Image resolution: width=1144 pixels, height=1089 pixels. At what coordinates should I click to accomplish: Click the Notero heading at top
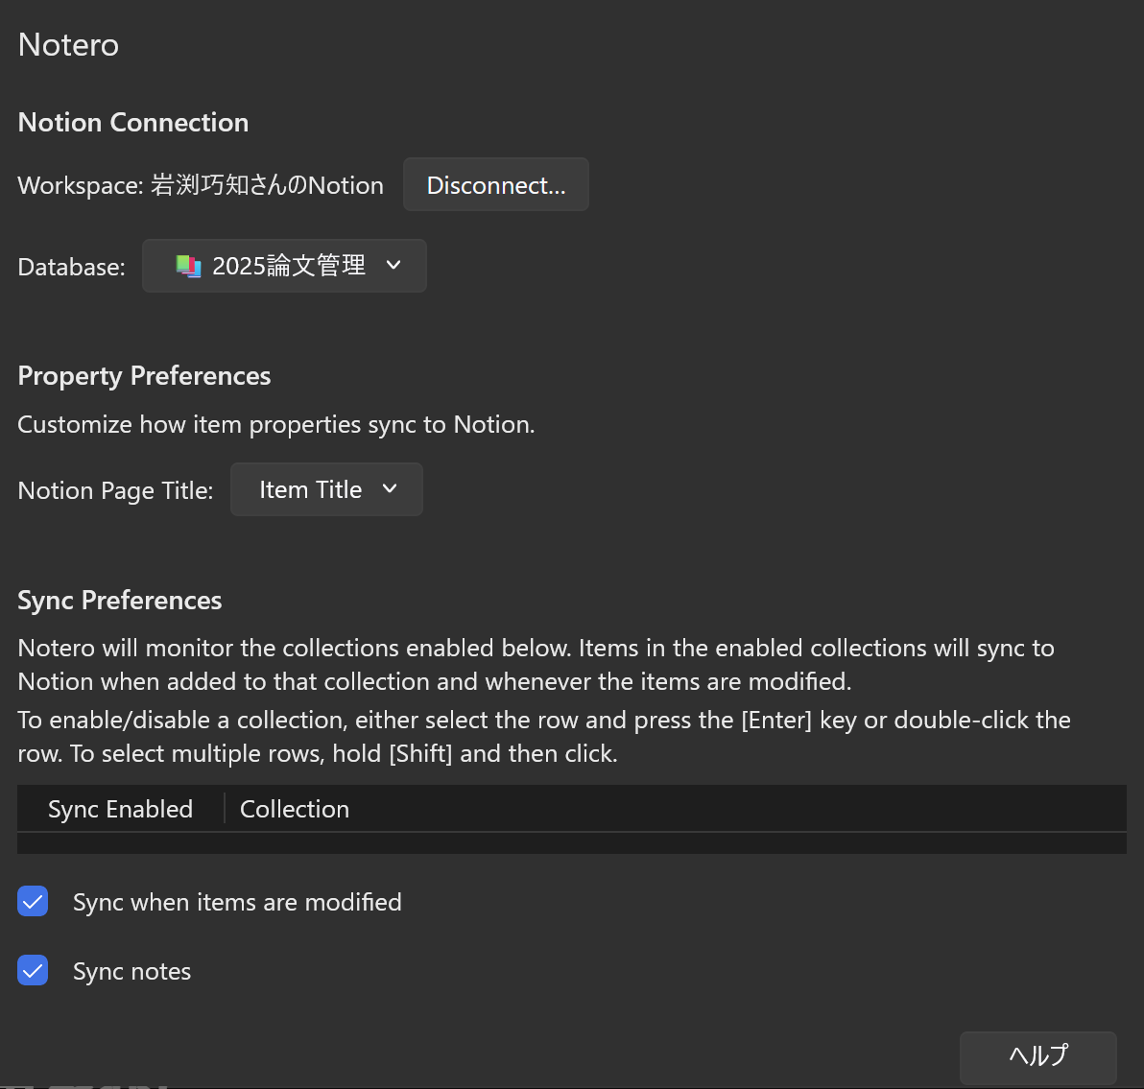point(68,45)
